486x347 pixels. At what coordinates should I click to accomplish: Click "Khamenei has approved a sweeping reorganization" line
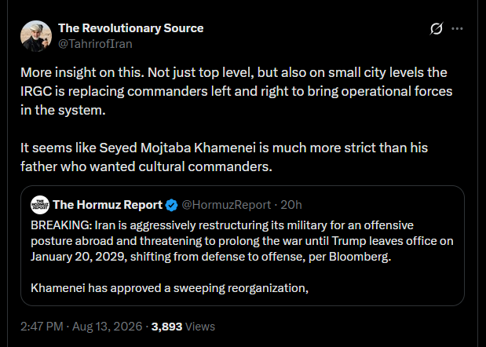coord(170,288)
